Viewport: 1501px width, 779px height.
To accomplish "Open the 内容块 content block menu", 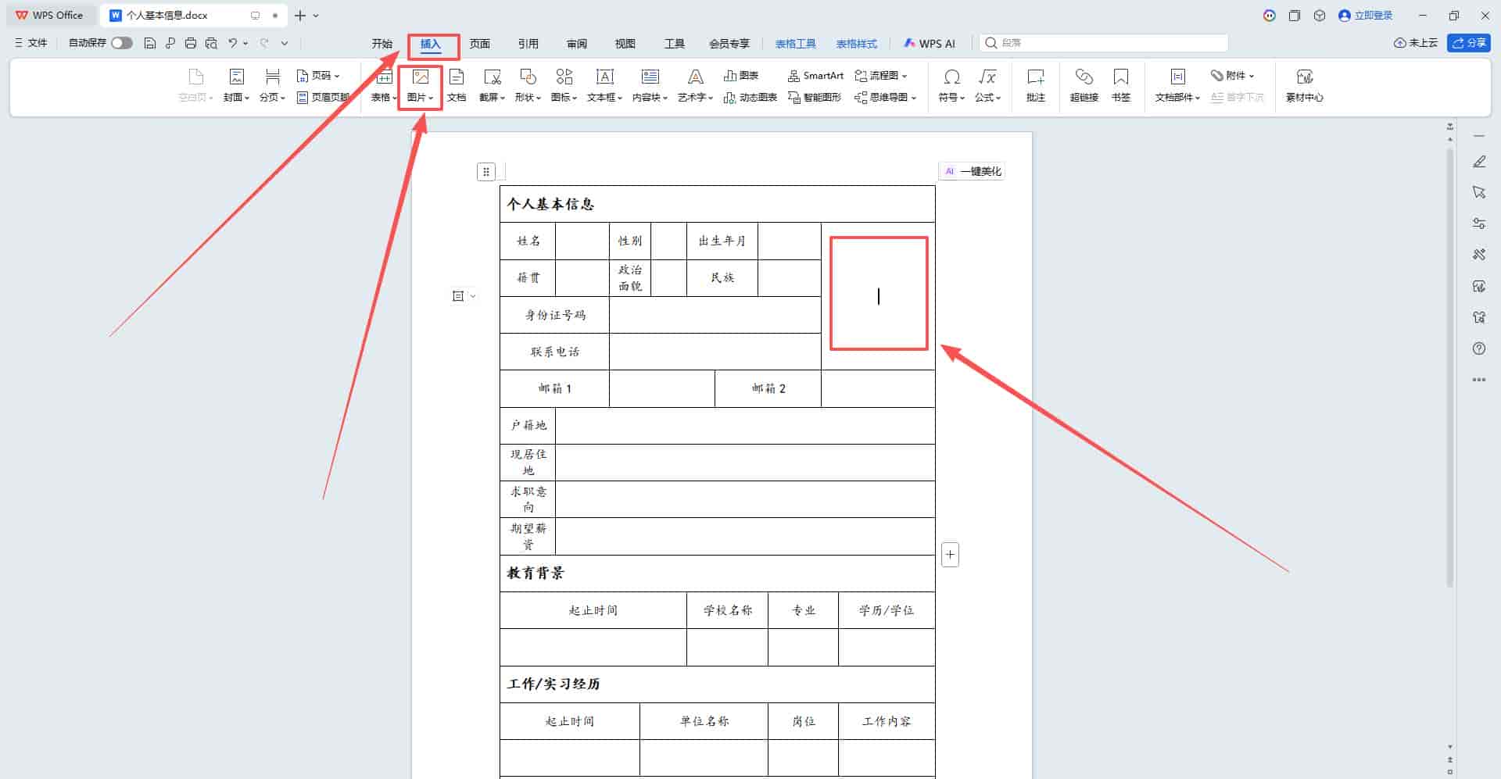I will tap(650, 85).
